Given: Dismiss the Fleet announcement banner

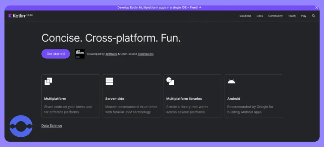Looking at the screenshot, I should pos(316,8).
